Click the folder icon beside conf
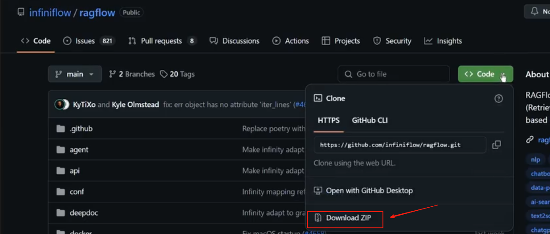This screenshot has width=550, height=234. tap(61, 192)
